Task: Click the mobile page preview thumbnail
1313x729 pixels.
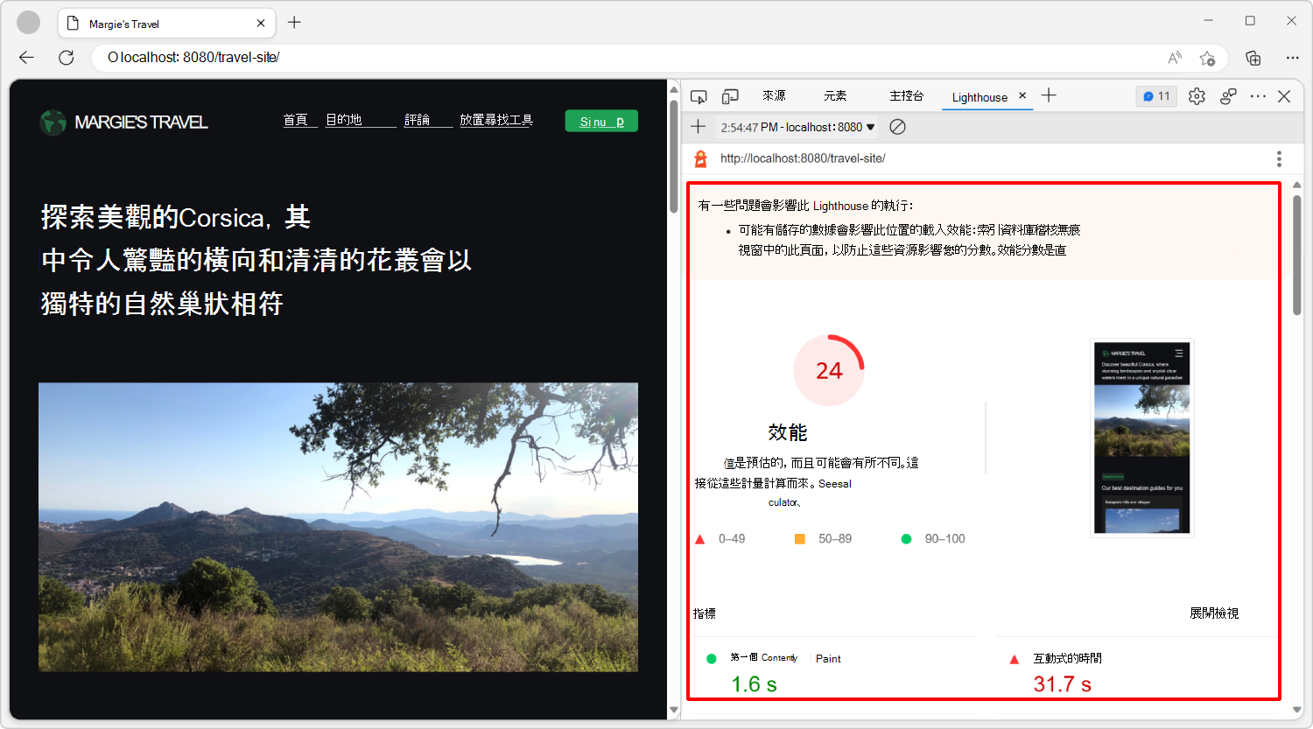Action: click(x=1141, y=438)
